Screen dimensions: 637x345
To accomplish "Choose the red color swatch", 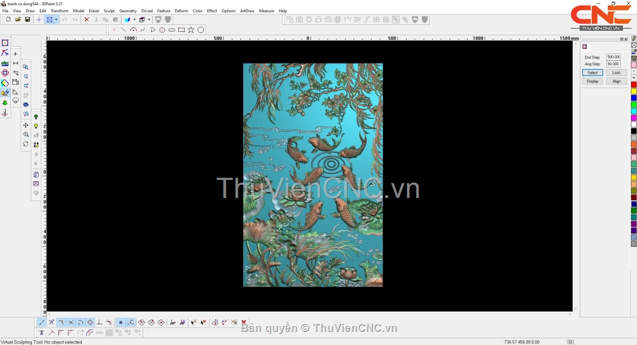I will pos(634,84).
